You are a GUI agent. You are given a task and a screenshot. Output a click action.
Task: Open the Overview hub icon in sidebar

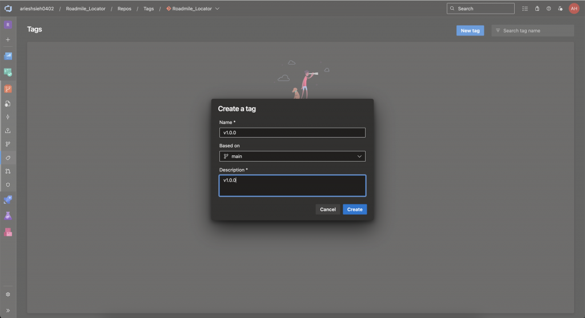(8, 56)
